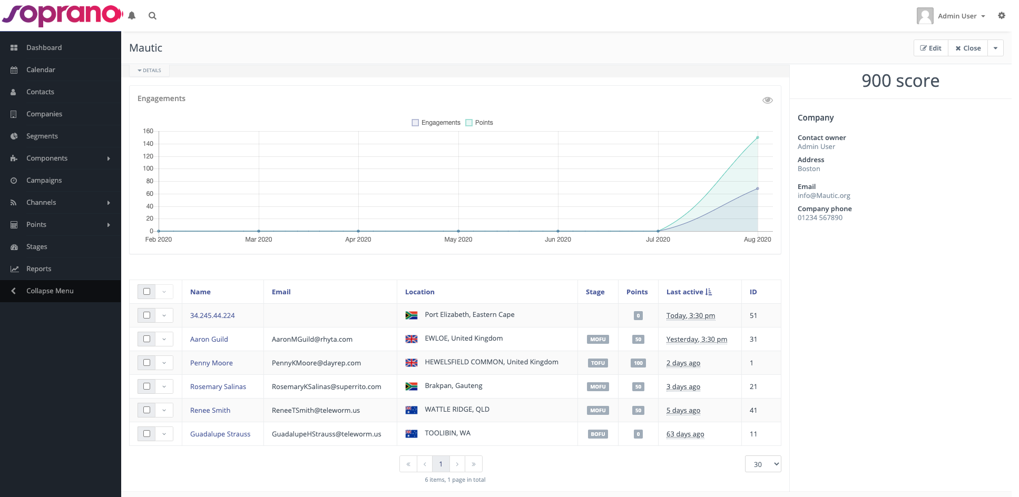Viewport: 1019px width, 497px height.
Task: Click the Edit button
Action: coord(930,48)
